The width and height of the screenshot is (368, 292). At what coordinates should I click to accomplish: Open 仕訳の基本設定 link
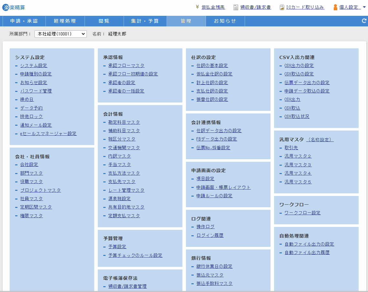tap(212, 65)
